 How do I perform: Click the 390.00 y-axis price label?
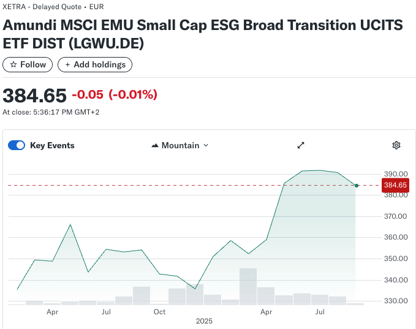pos(395,174)
